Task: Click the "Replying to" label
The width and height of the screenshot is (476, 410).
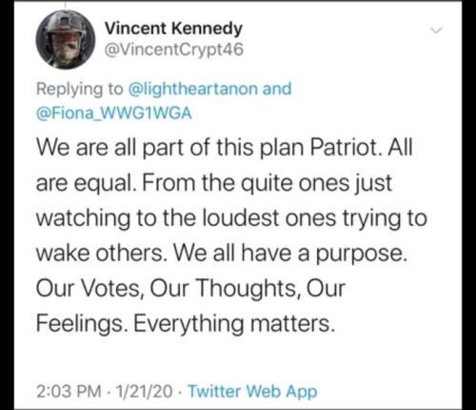Action: pos(80,89)
